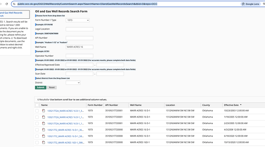Set Scan Date end field

click(x=110, y=74)
